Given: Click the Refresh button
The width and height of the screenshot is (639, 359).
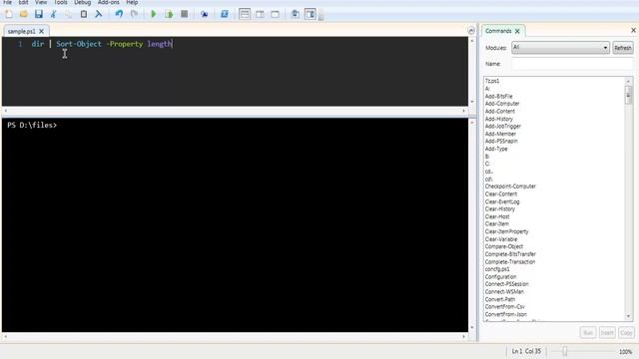Looking at the screenshot, I should [623, 48].
